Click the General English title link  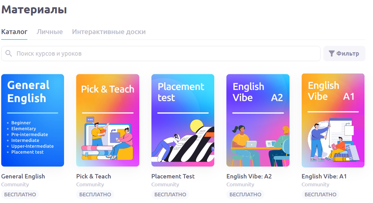pyautogui.click(x=23, y=176)
